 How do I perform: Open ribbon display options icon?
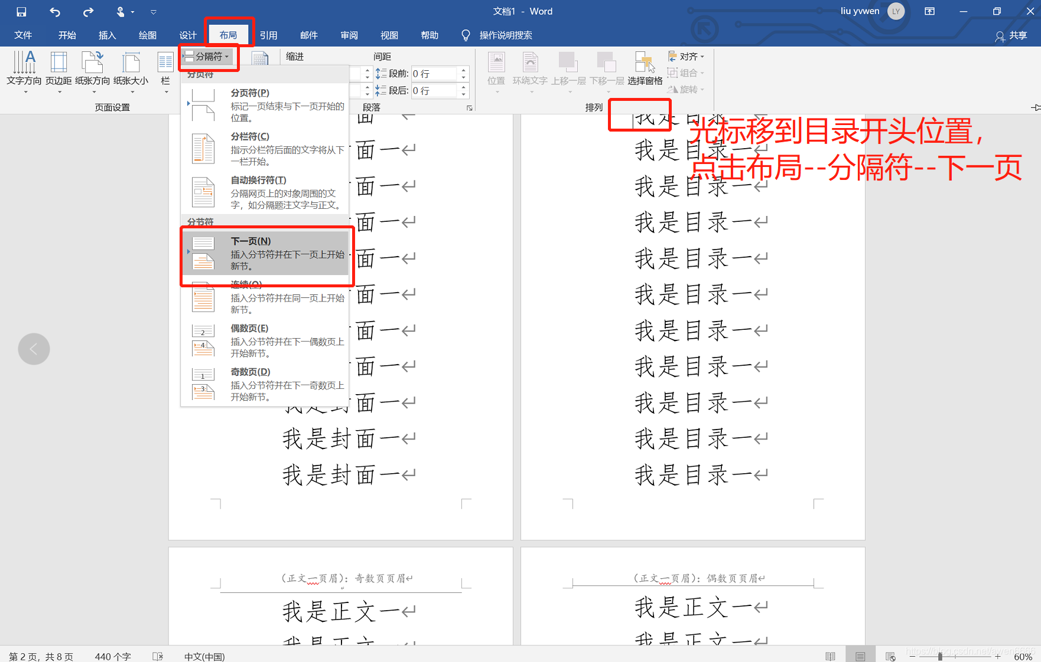929,11
